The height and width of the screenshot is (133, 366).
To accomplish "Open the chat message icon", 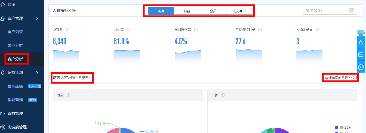I will pyautogui.click(x=361, y=55).
